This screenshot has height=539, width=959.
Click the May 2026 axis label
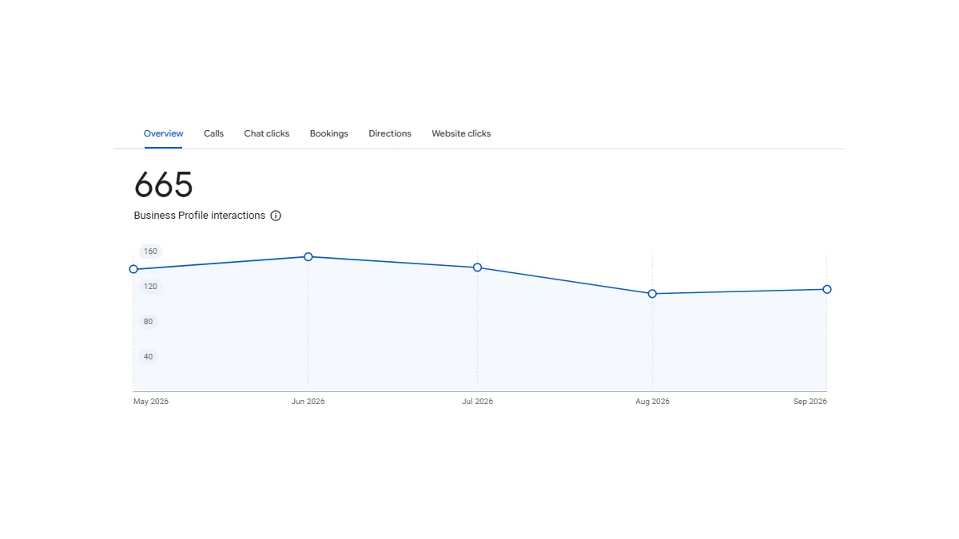point(151,402)
